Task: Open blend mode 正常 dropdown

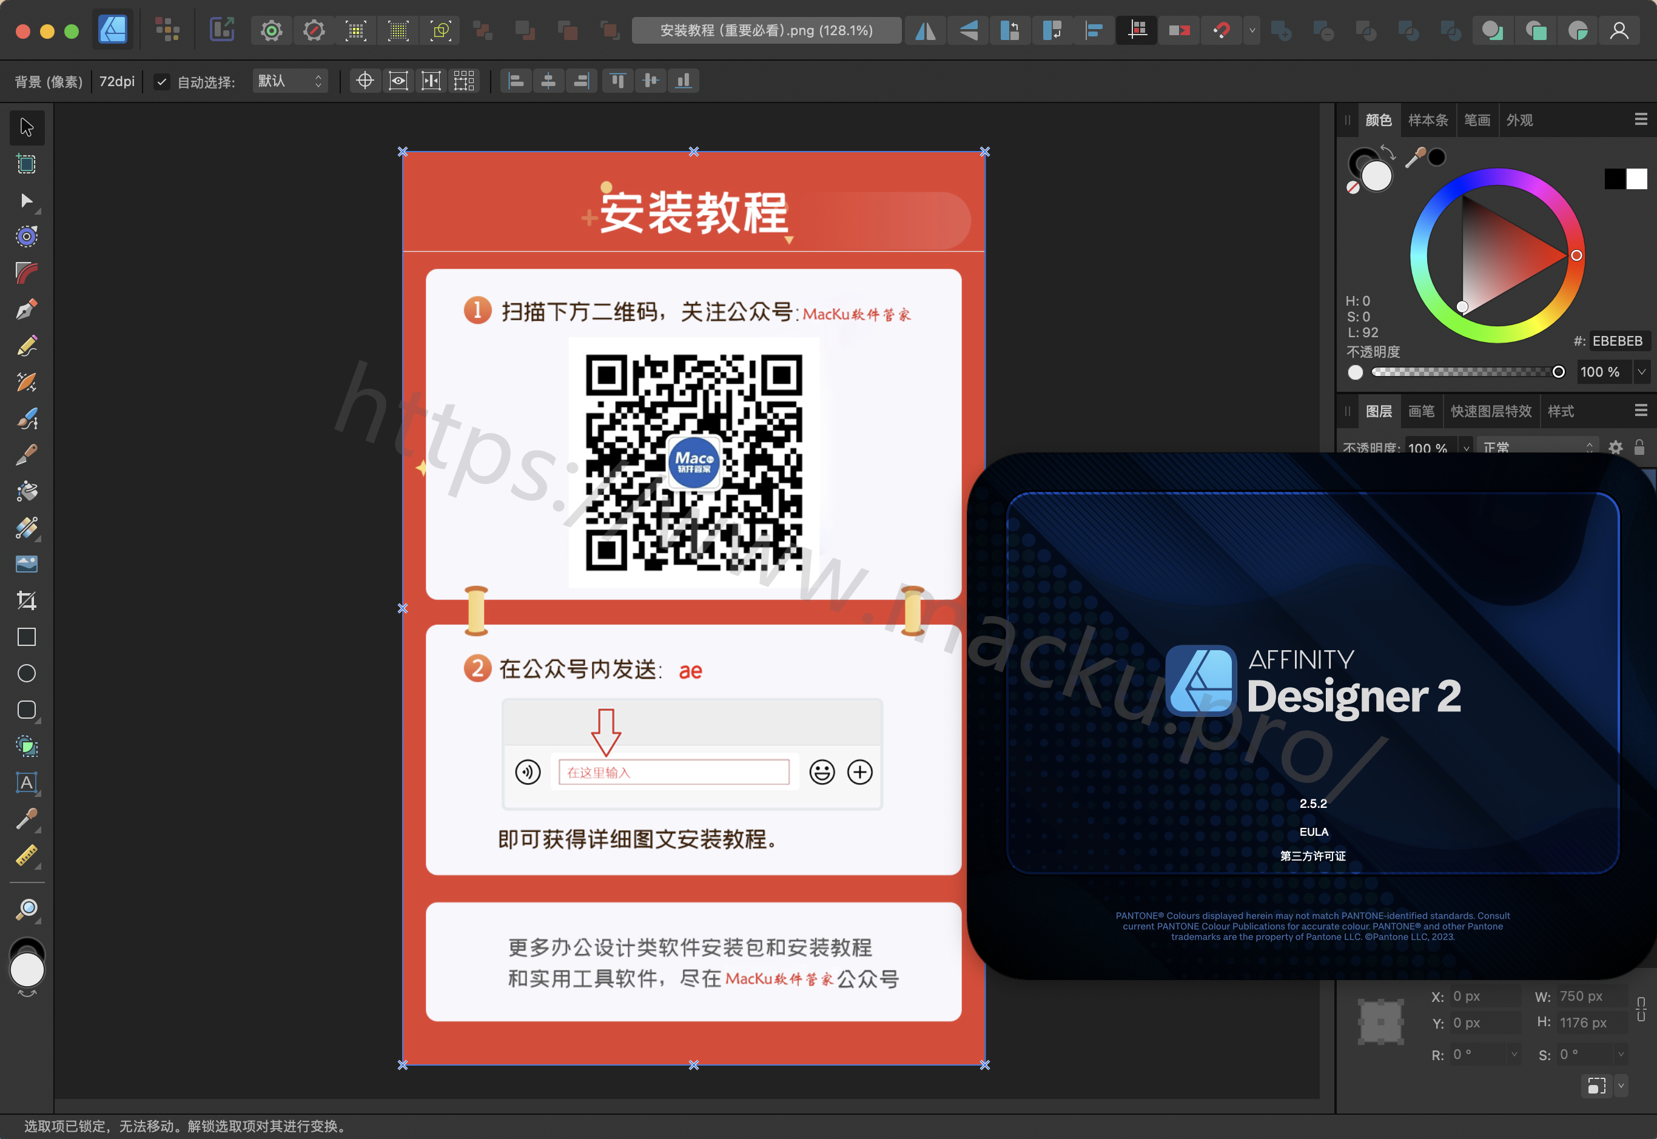Action: coord(1537,448)
